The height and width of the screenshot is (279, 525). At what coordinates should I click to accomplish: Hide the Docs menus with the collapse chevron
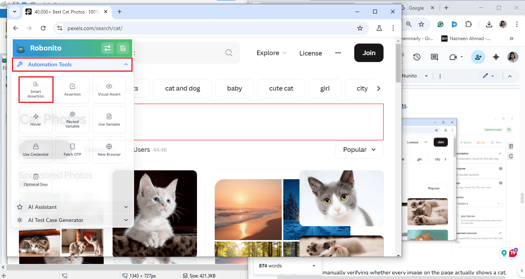tap(510, 76)
